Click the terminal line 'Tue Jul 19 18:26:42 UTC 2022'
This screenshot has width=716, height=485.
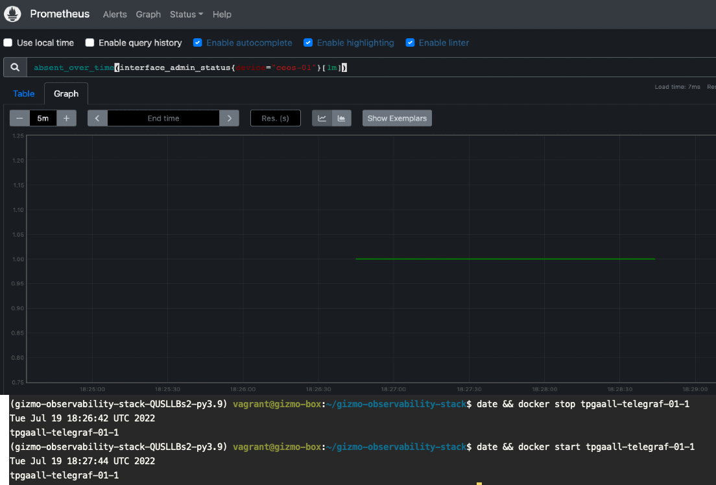82,418
